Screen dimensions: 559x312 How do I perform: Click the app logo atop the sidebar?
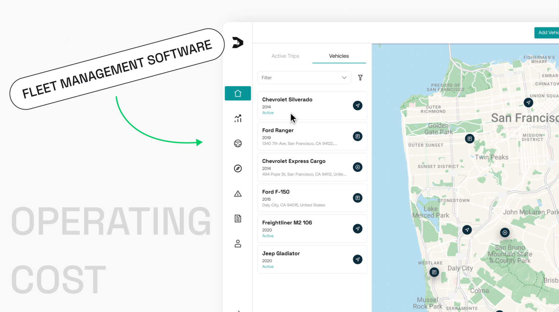coord(238,42)
